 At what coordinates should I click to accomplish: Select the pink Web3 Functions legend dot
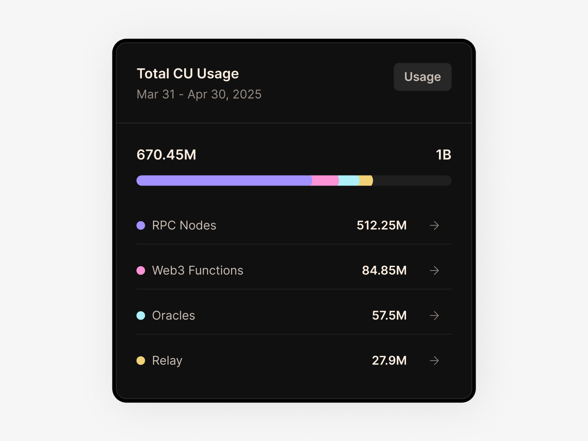pyautogui.click(x=141, y=270)
